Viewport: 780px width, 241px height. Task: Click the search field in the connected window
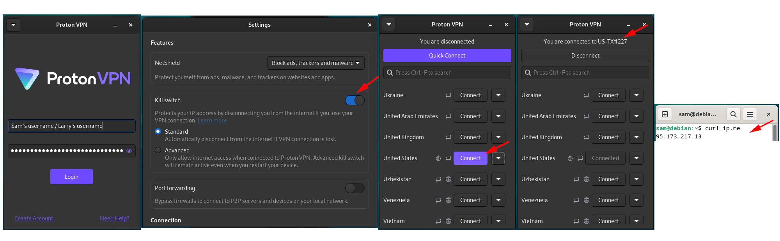point(585,73)
